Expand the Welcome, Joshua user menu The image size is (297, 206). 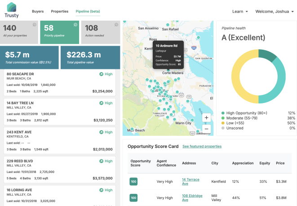(274, 11)
